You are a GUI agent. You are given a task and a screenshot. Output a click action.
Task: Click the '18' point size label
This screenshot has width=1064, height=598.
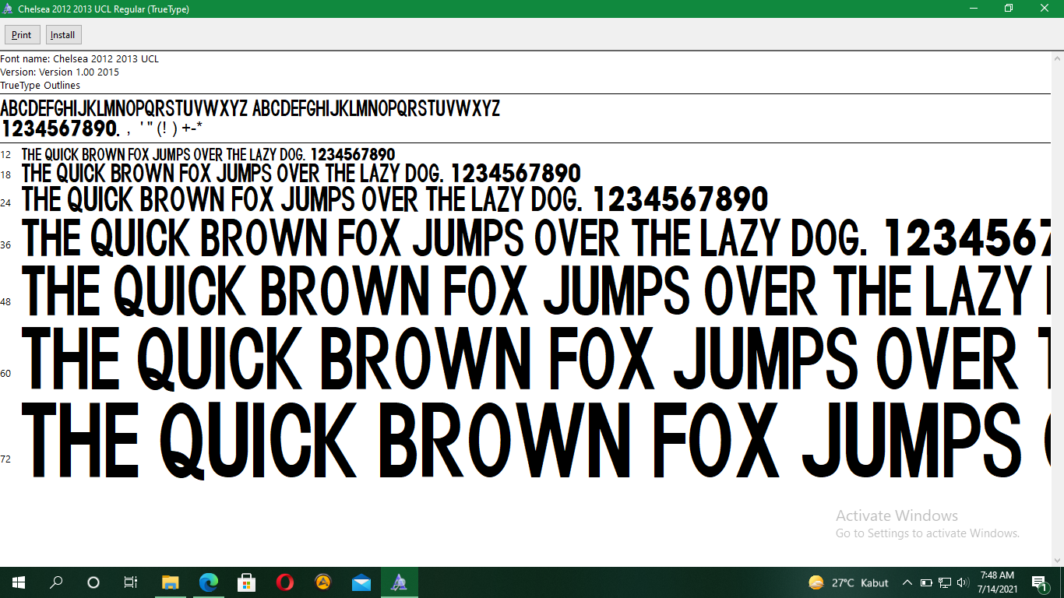point(5,174)
